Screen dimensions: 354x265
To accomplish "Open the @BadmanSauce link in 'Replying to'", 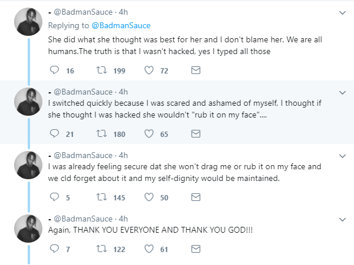I will [x=121, y=25].
